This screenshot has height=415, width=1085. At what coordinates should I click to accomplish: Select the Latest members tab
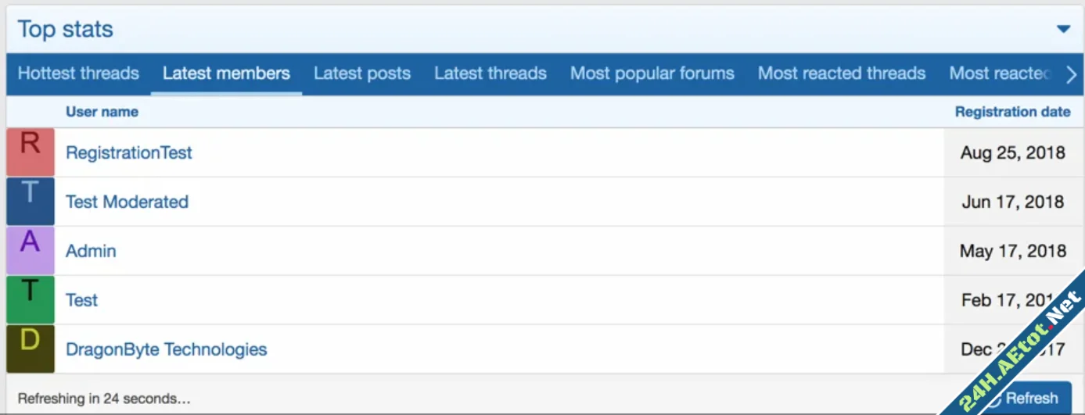(226, 73)
